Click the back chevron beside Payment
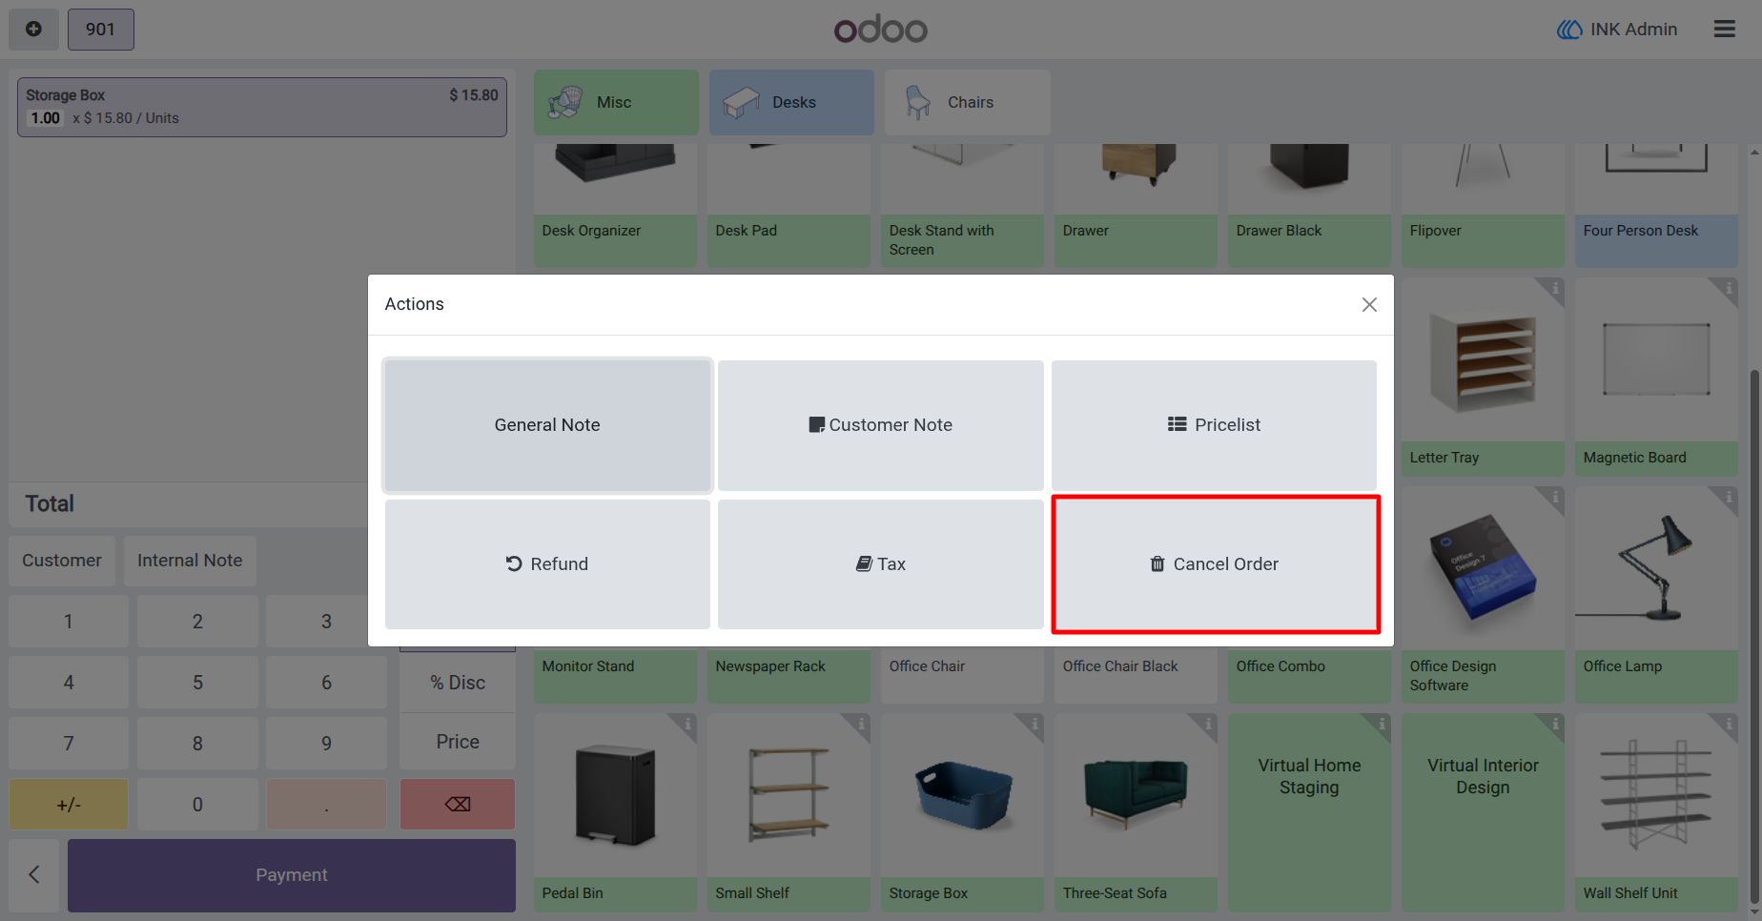This screenshot has width=1762, height=921. tap(34, 874)
